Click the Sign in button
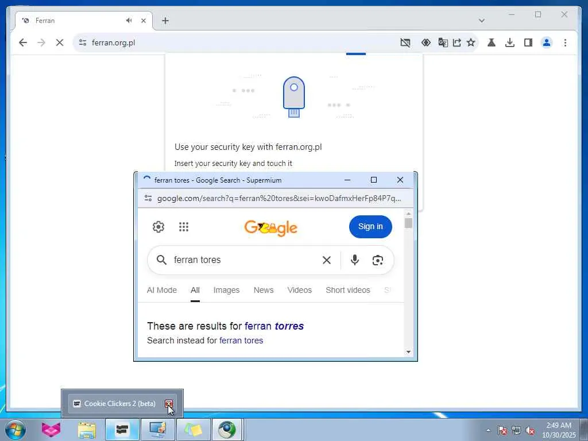 (x=370, y=226)
